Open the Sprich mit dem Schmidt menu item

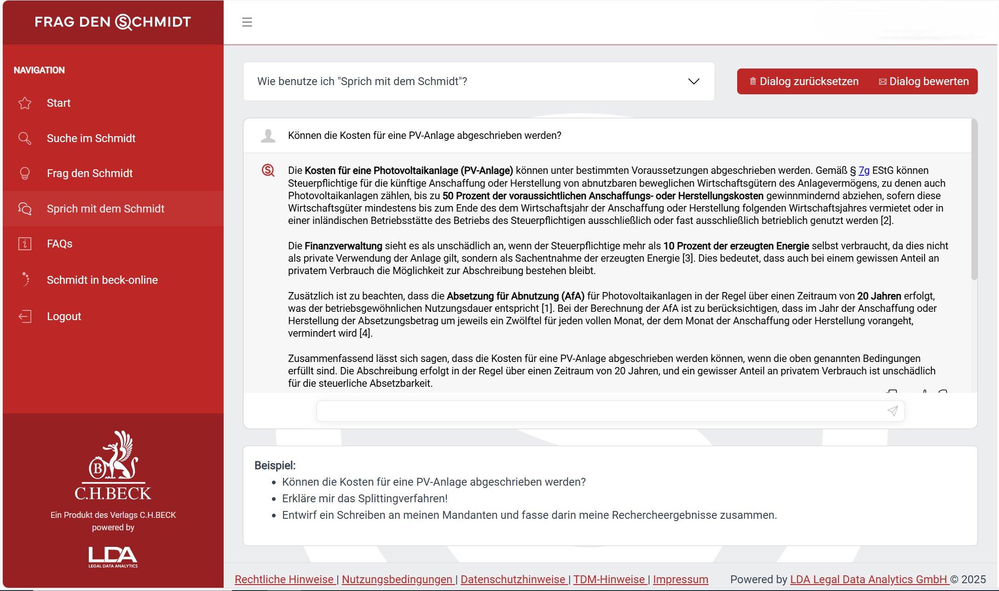coord(105,209)
